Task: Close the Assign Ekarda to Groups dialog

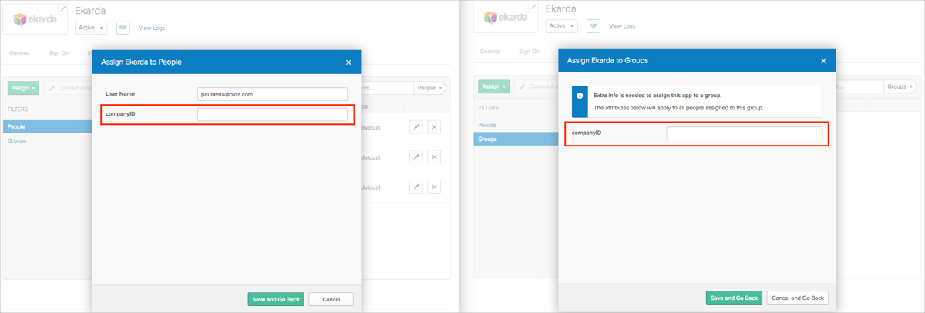Action: click(823, 61)
